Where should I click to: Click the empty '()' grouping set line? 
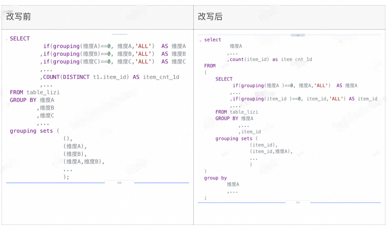(68, 139)
